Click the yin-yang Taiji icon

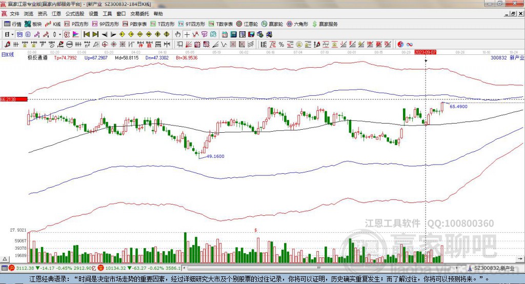click(401, 45)
